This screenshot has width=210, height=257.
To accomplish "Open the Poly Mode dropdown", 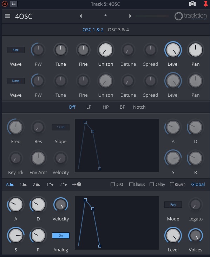I will pos(173,205).
